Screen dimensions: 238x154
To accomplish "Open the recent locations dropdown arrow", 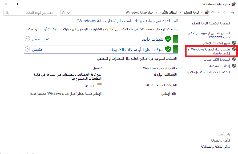I will tap(218, 13).
